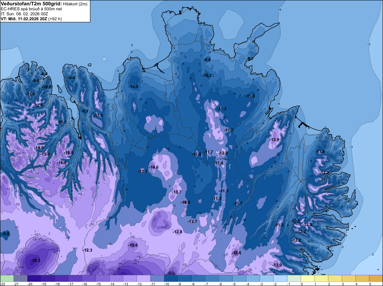Pick the pale mint legend swatch starting at -1
The width and height of the screenshot is (383, 286).
click(294, 278)
